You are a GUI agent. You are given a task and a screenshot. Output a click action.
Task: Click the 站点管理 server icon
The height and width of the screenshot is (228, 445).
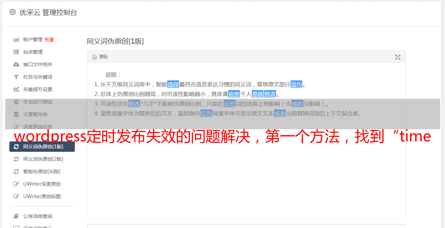pos(16,52)
